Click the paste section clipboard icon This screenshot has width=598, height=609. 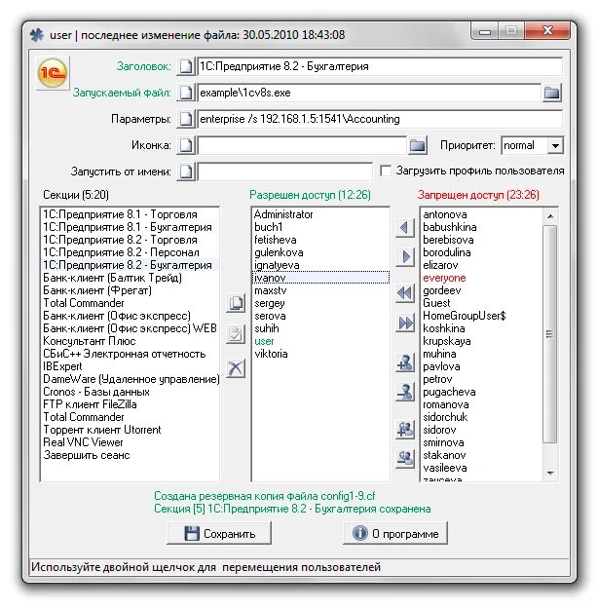(x=236, y=335)
